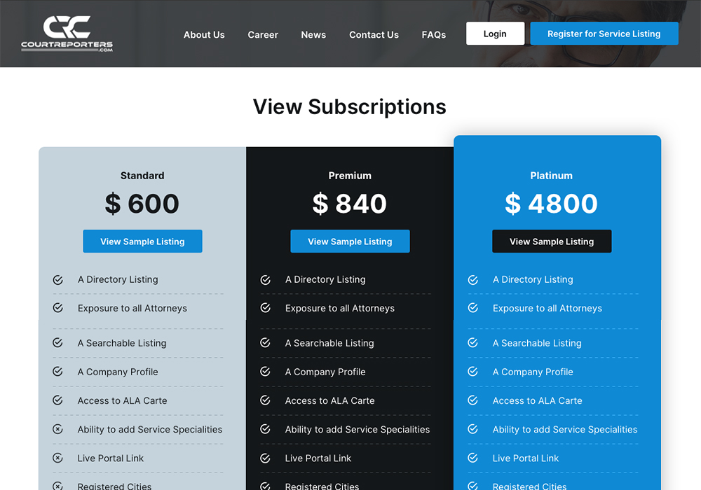701x490 pixels.
Task: Click Standard plan Service Specialities X icon
Action: coord(58,430)
